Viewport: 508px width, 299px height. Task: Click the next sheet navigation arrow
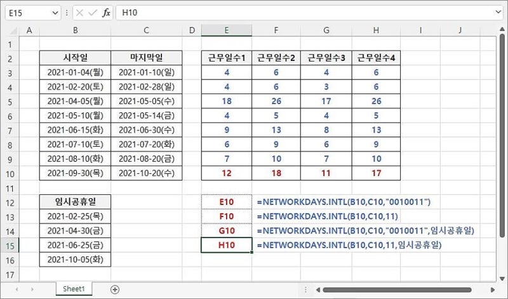[x=32, y=289]
